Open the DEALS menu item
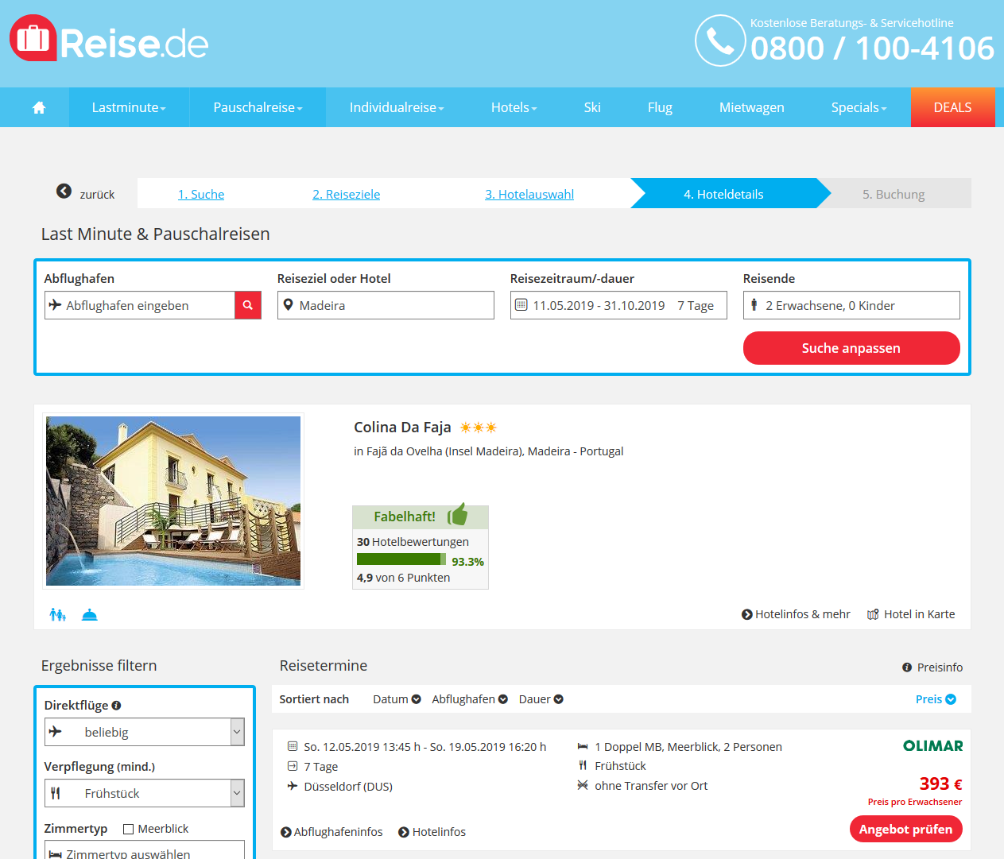1004x859 pixels. pyautogui.click(x=953, y=107)
